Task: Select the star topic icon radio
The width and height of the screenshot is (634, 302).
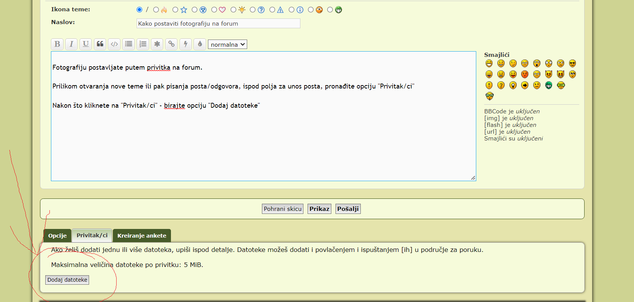Action: 175,10
